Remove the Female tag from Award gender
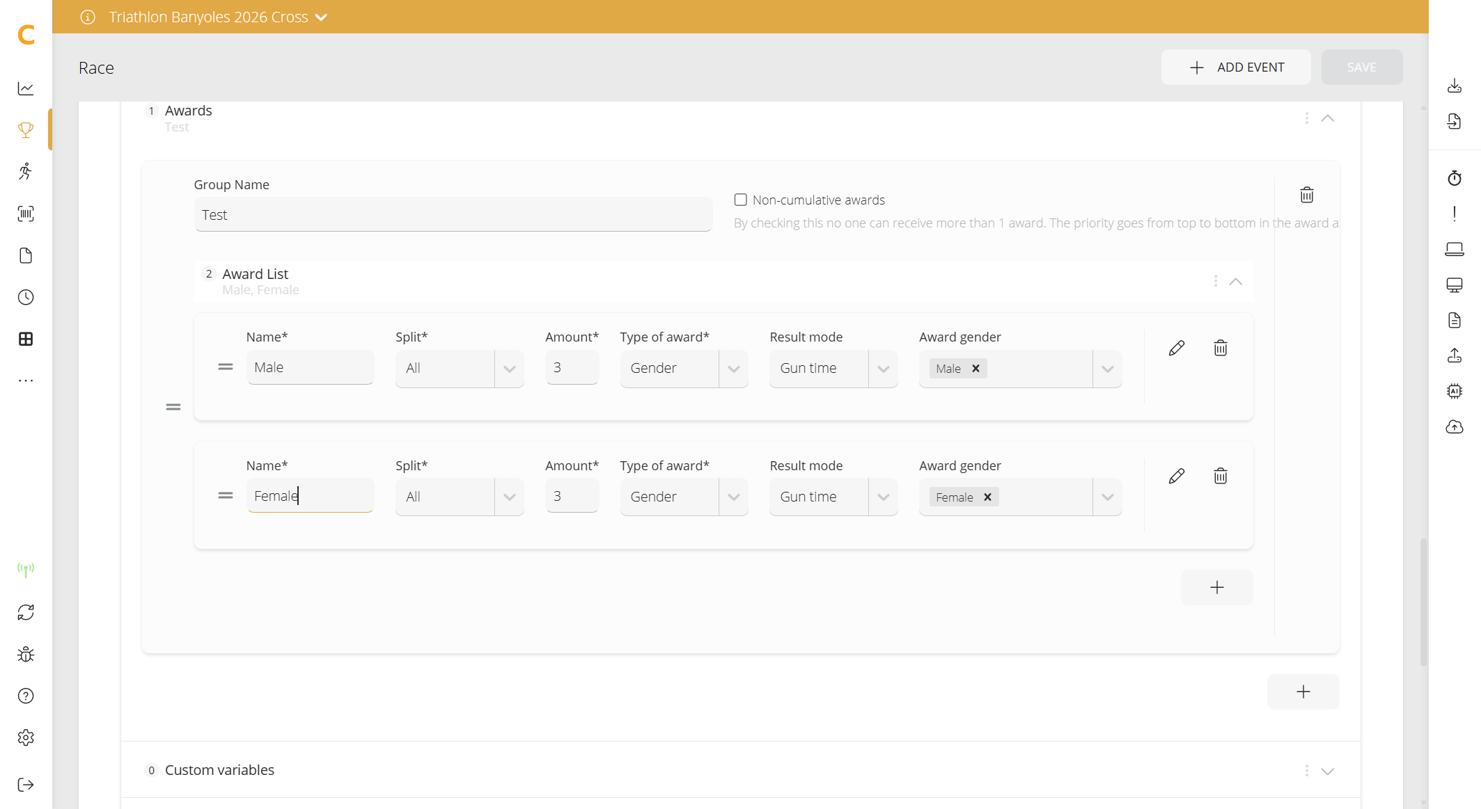Viewport: 1481px width, 809px height. point(987,497)
